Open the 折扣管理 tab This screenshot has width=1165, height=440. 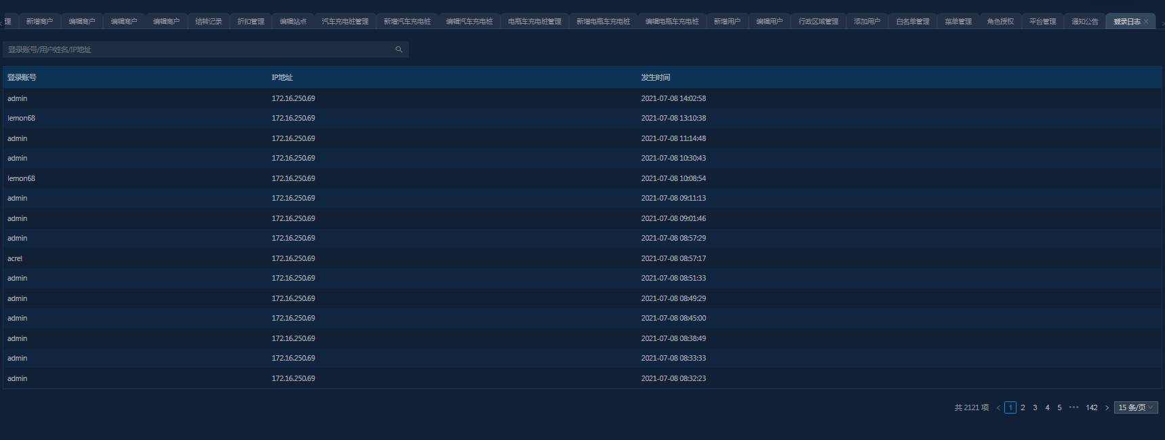251,22
